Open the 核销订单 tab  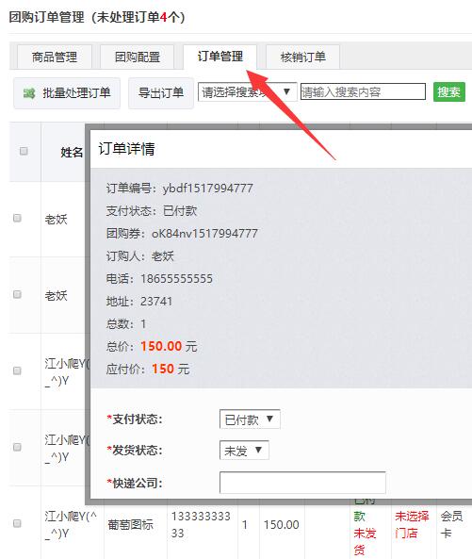(x=302, y=57)
